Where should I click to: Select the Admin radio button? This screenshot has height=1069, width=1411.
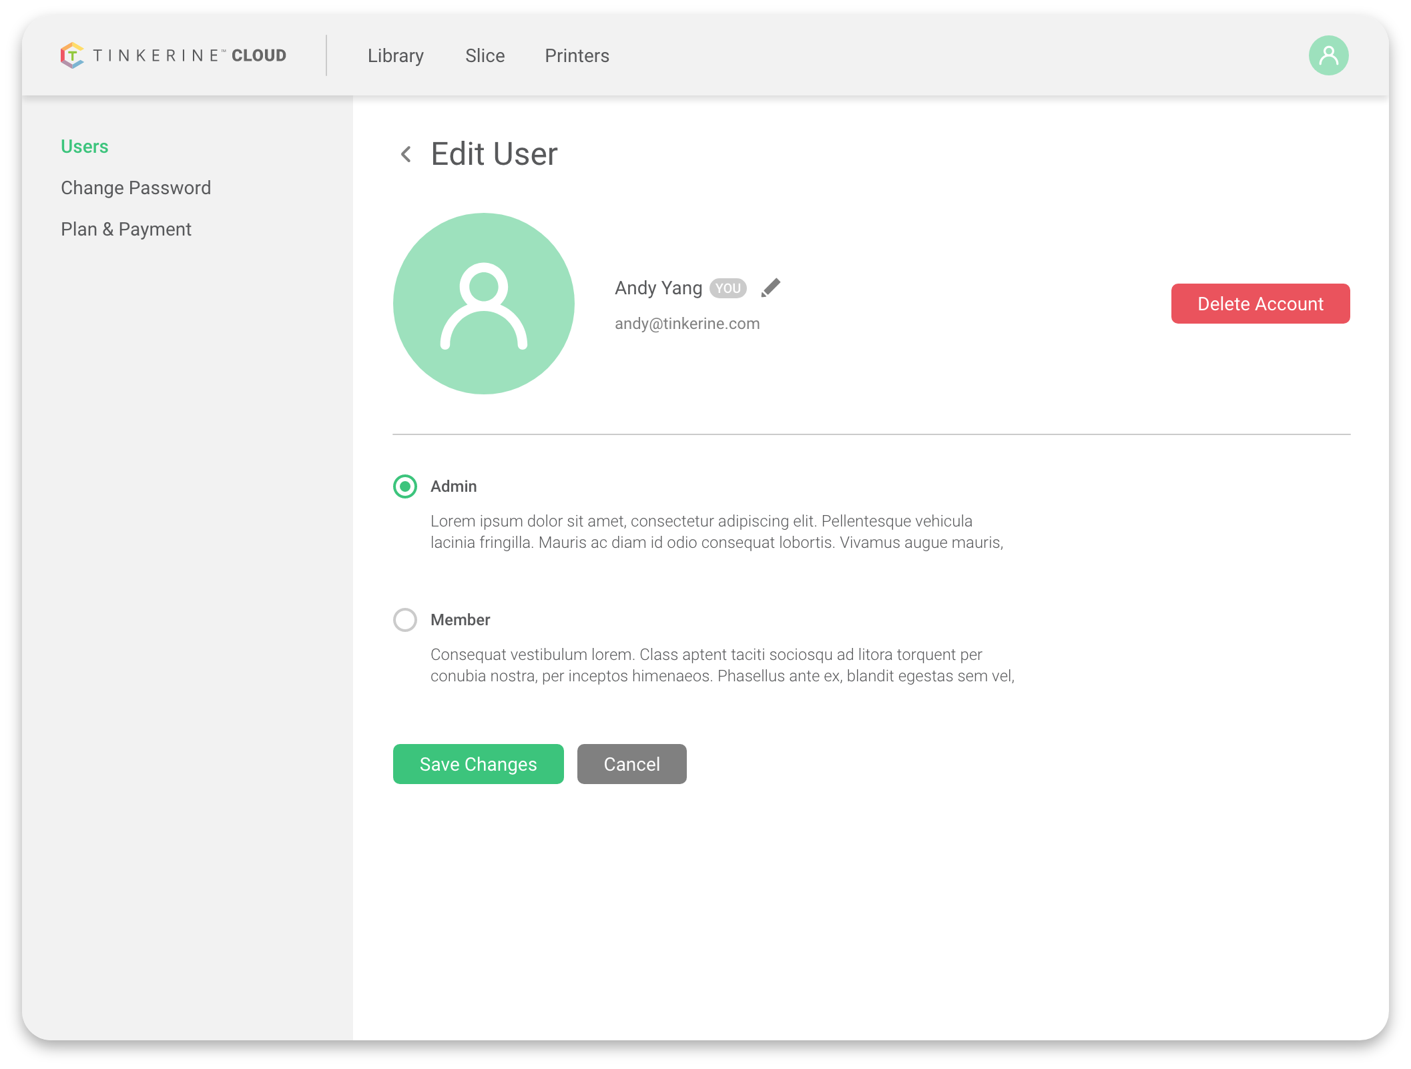click(x=405, y=486)
